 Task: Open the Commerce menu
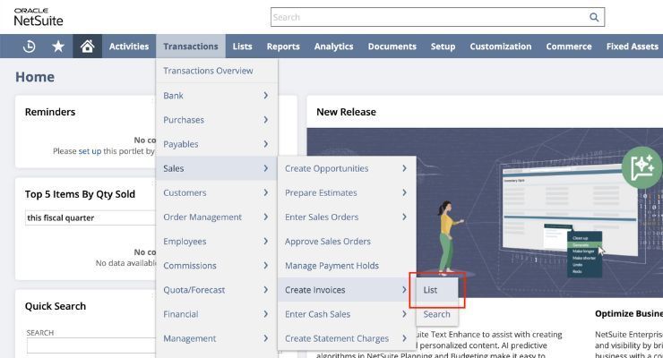pyautogui.click(x=569, y=47)
